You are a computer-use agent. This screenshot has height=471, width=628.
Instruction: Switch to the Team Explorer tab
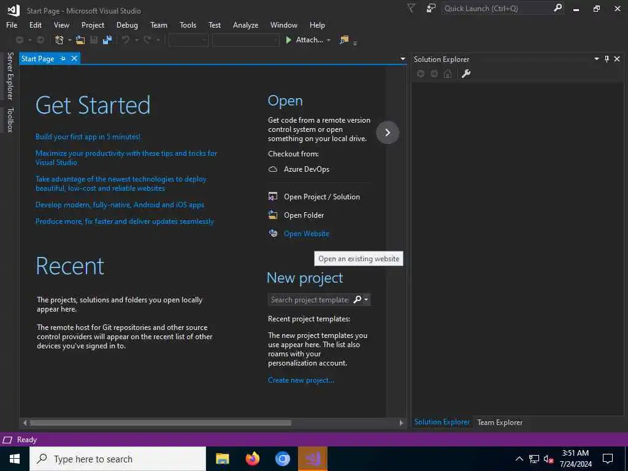point(500,422)
